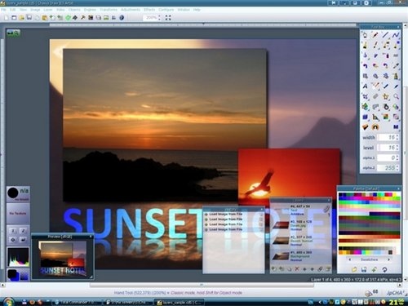Close the Preview panel
408x306 pixels.
click(91, 237)
